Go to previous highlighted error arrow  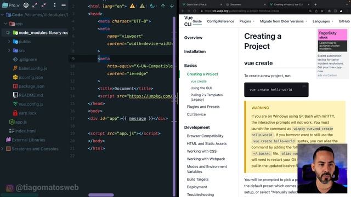click(x=163, y=6)
